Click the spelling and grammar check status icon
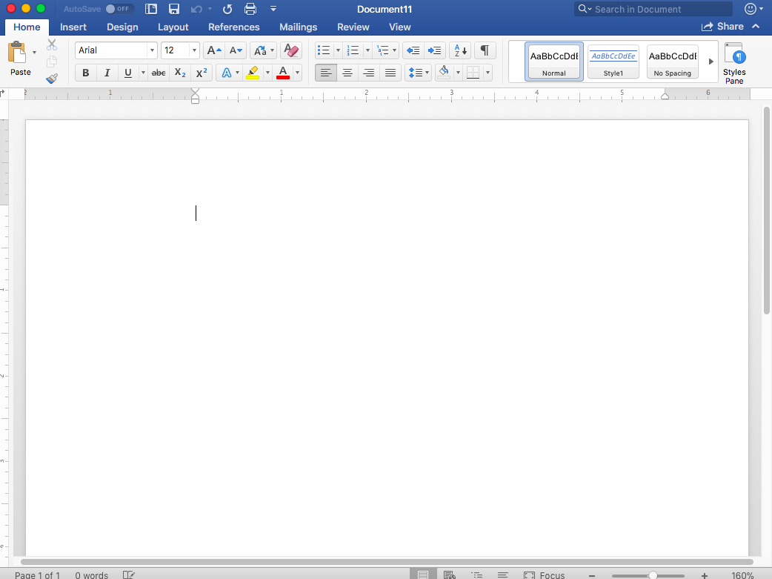 [x=128, y=575]
